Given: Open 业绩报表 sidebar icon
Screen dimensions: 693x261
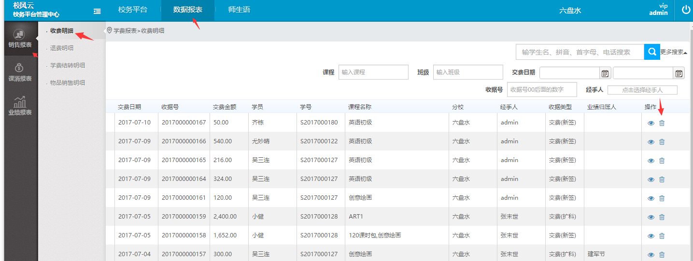Looking at the screenshot, I should [x=20, y=106].
